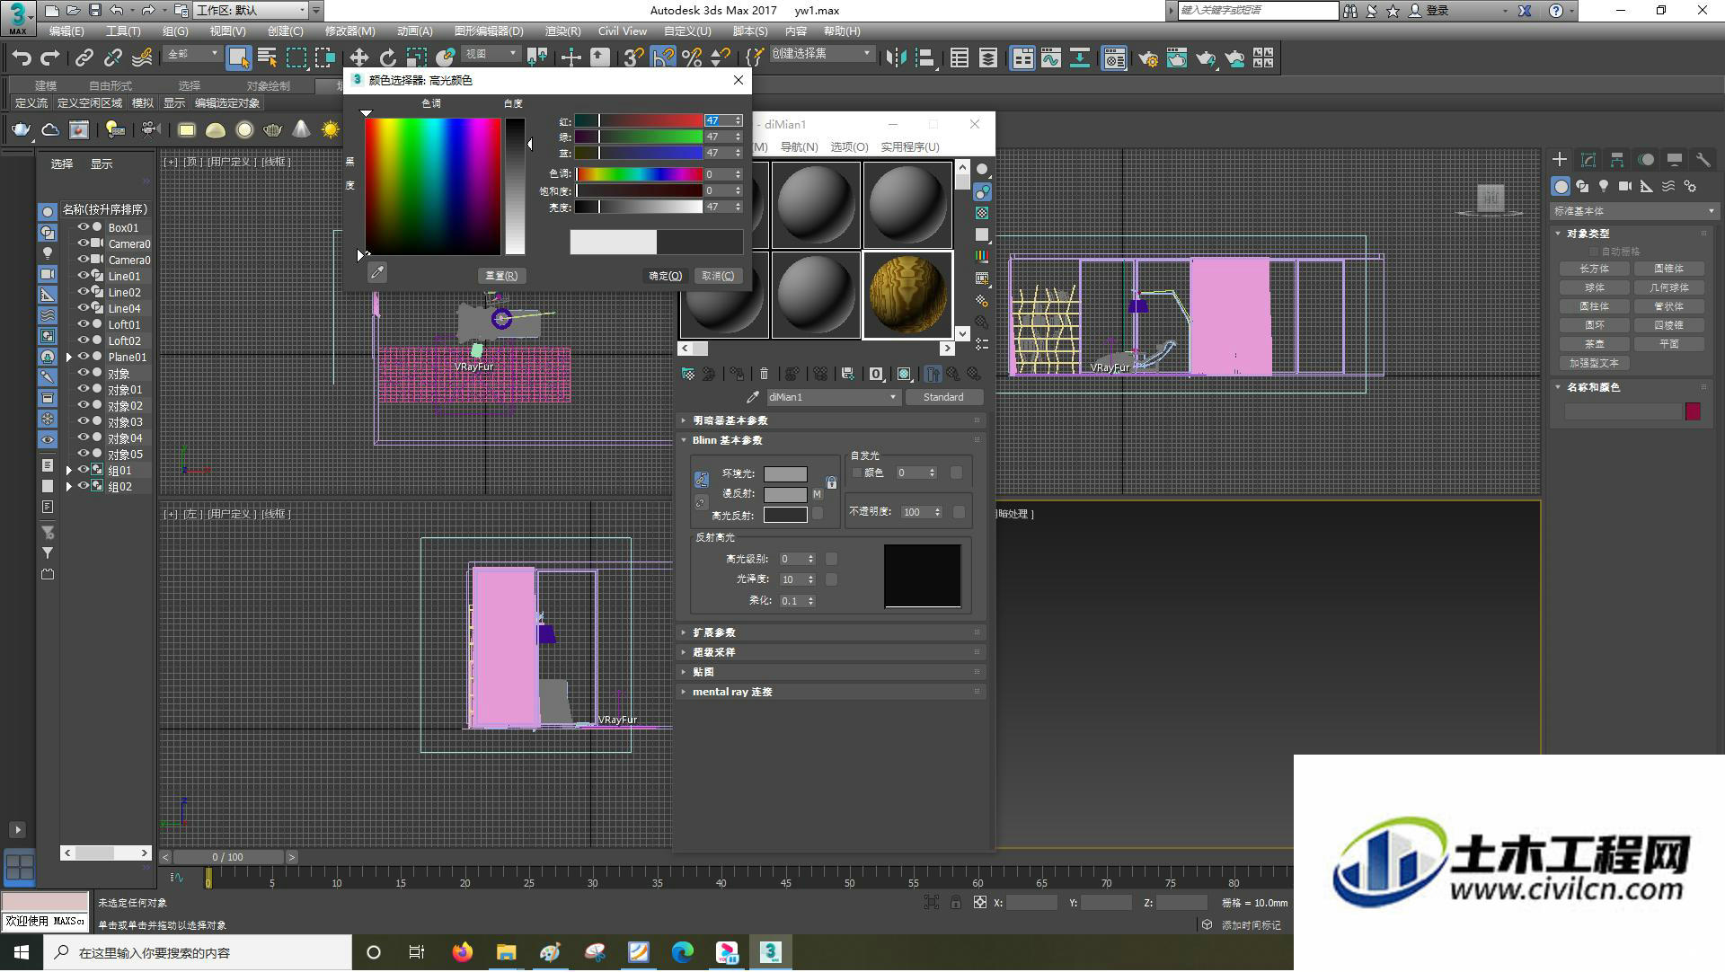The width and height of the screenshot is (1725, 972).
Task: Click the 环境光 color swatch
Action: (785, 473)
